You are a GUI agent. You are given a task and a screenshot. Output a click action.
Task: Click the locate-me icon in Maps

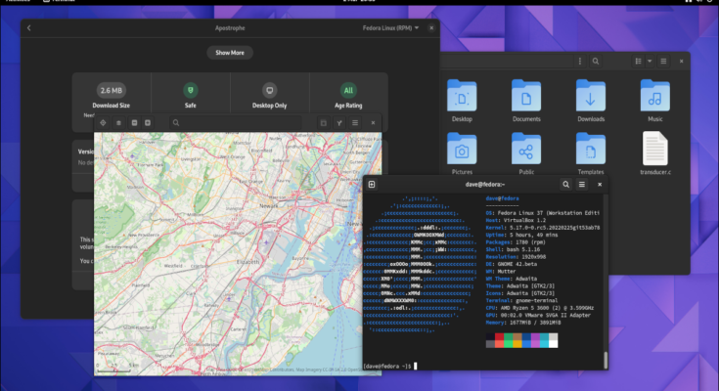104,123
